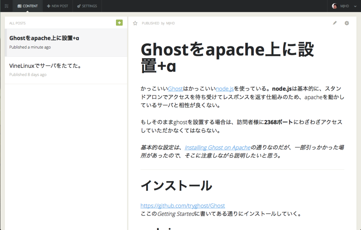Screen dimensions: 361x230
Task: Click the bold '2368ポート' text
Action: click(279, 122)
